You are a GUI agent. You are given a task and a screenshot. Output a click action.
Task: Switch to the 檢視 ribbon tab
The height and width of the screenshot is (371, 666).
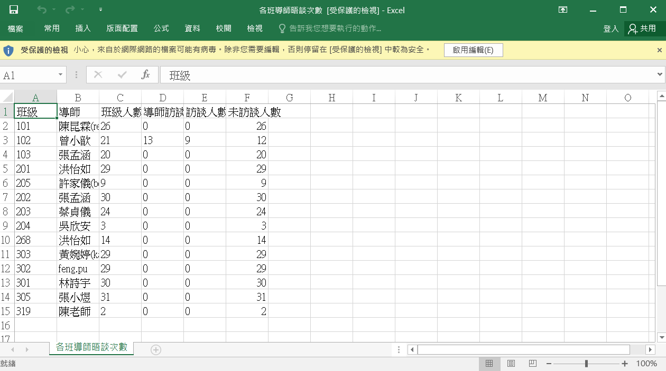tap(255, 28)
